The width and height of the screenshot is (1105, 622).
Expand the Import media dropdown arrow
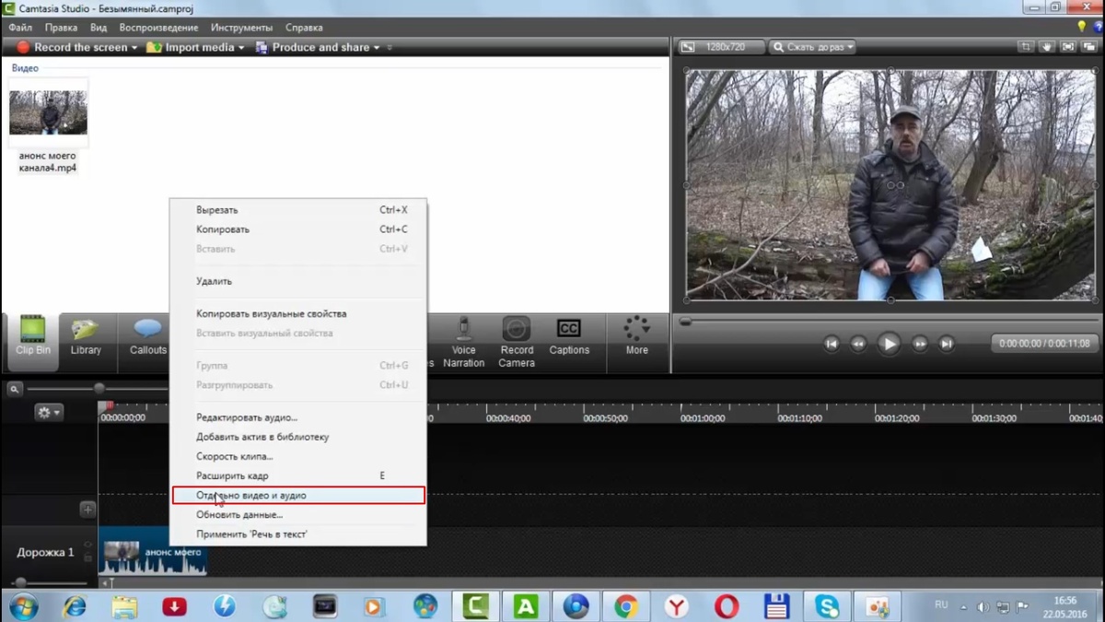(241, 48)
